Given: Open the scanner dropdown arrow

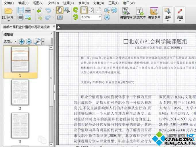Looking at the screenshot, I should tap(33, 10).
